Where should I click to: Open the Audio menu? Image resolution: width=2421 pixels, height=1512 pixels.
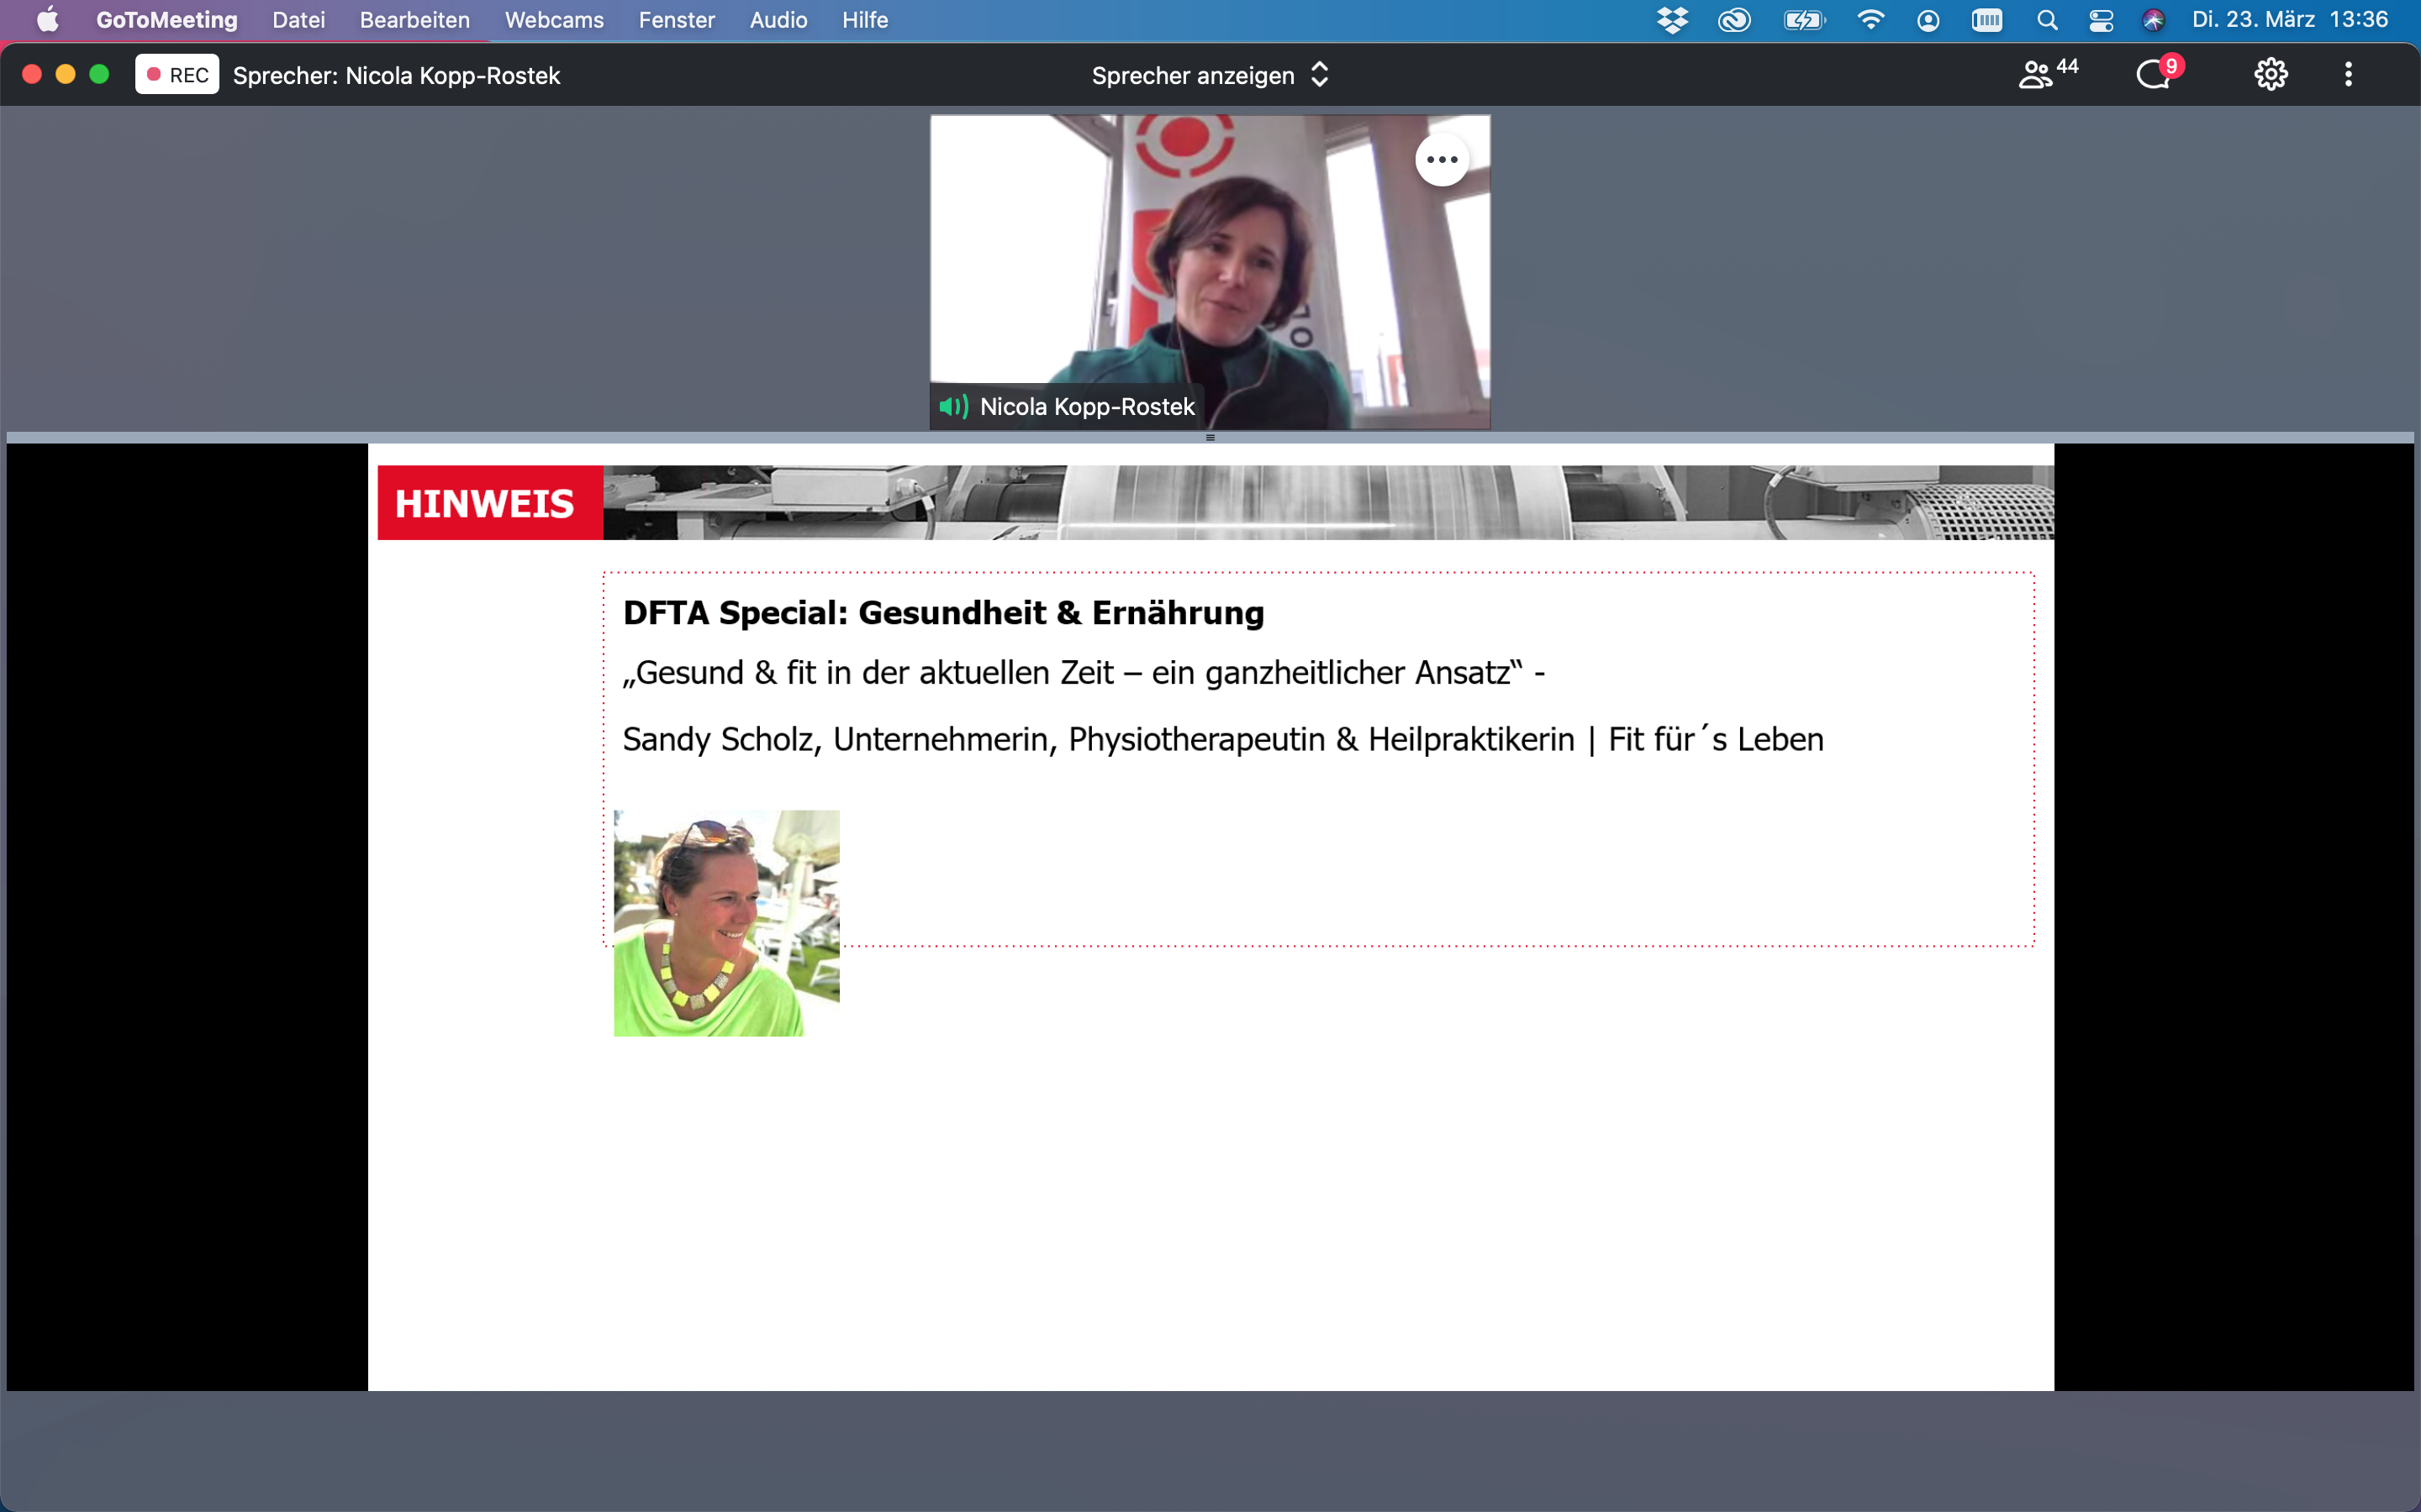778,20
